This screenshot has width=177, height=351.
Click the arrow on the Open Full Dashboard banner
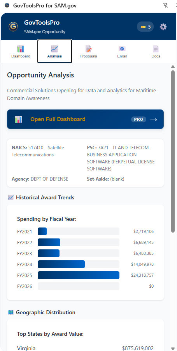point(154,120)
